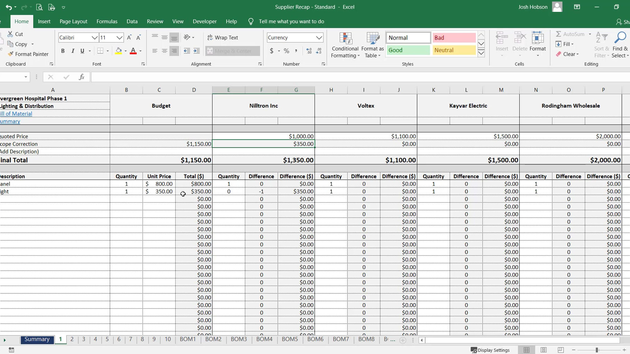Switch to the BOM1 sheet tab
This screenshot has width=630, height=354.
[187, 339]
